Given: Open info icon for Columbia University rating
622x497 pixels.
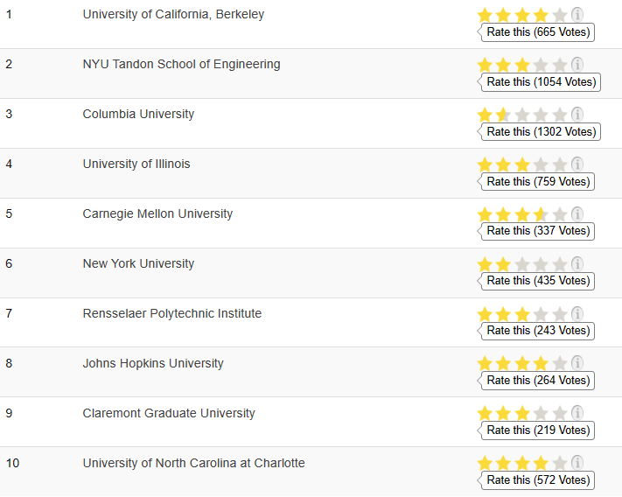Looking at the screenshot, I should pyautogui.click(x=577, y=115).
